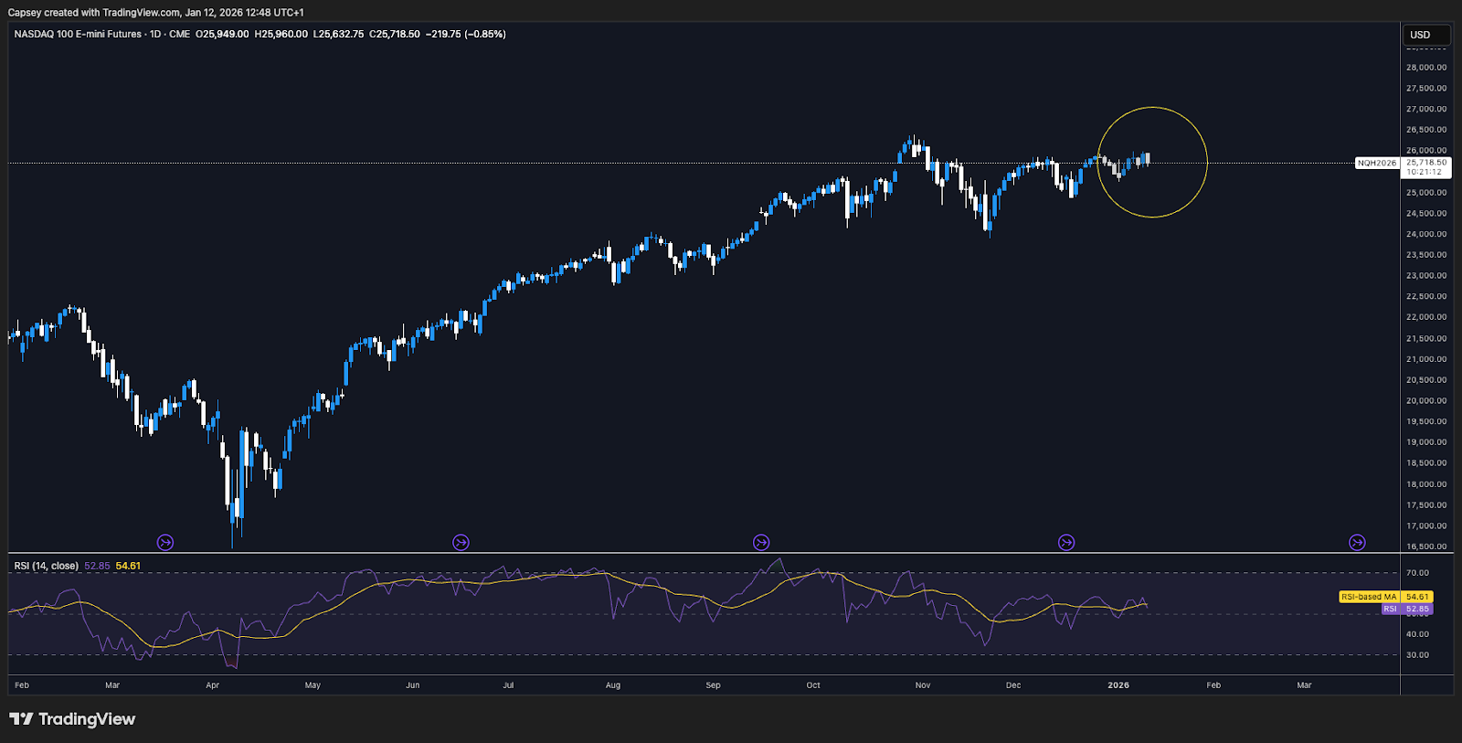
Task: Click the rightmost purple contract rollover marker
Action: pos(1358,543)
